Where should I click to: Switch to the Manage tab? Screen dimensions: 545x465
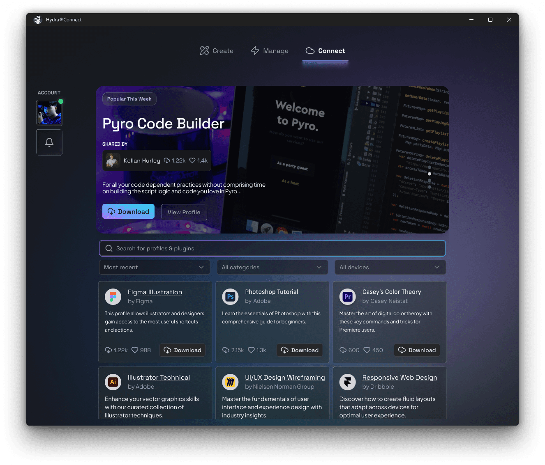(270, 51)
